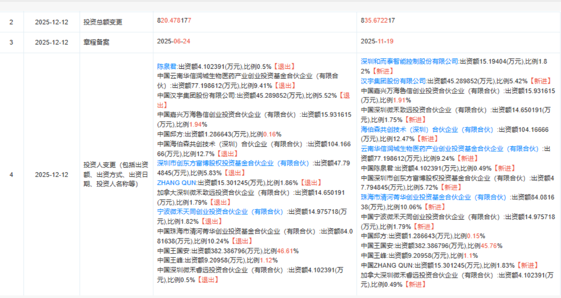This screenshot has height=298, width=561.
Task: Click 深圳市创东方富博股权投资基金合伙企业 blue link
Action: pos(233,163)
